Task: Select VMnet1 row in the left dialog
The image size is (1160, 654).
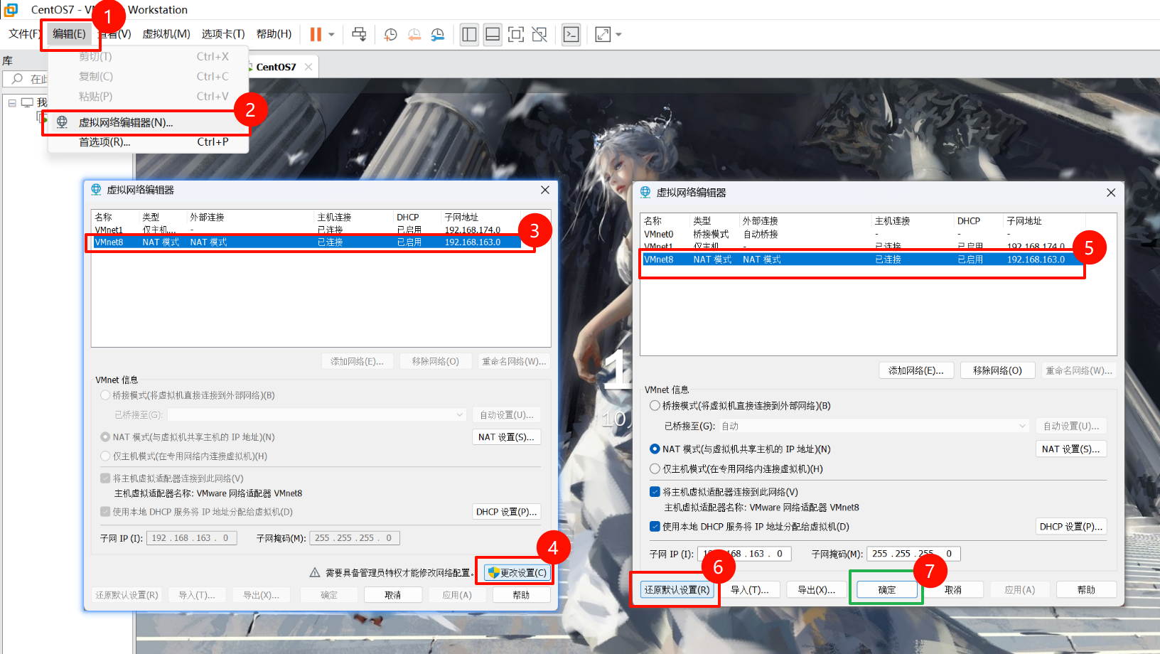Action: (306, 230)
